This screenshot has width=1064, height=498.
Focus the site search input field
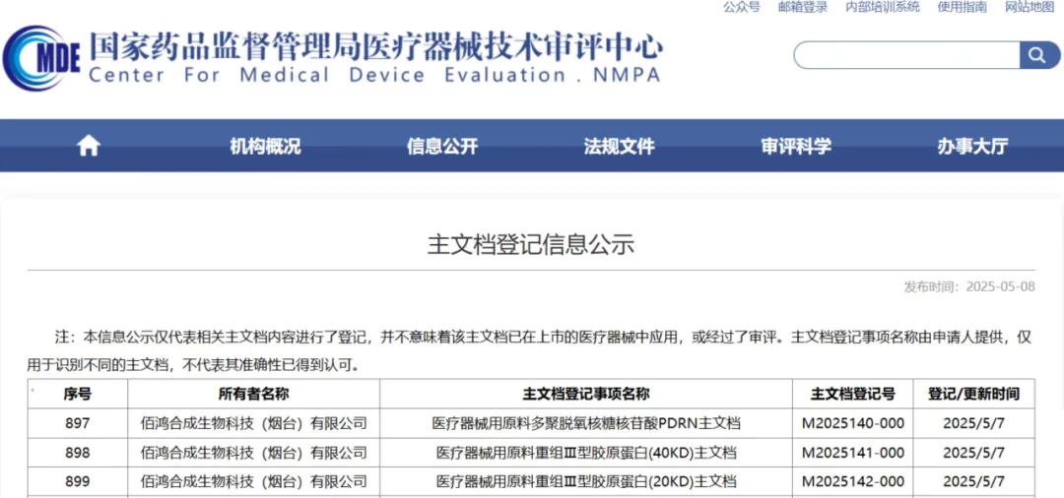pyautogui.click(x=907, y=55)
